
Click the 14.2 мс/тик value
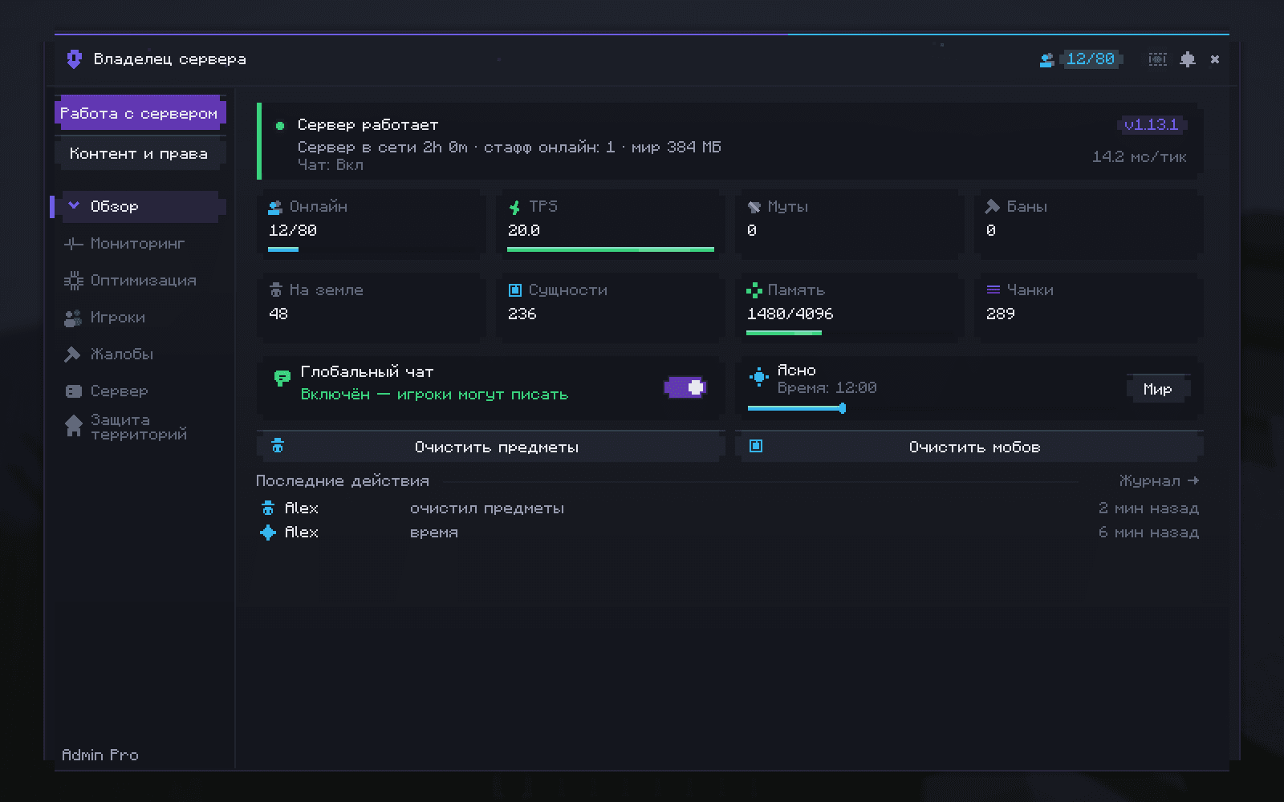tap(1140, 157)
